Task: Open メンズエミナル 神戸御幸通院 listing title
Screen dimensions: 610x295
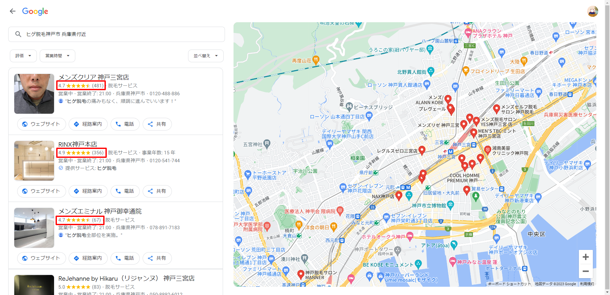Action: [x=100, y=211]
